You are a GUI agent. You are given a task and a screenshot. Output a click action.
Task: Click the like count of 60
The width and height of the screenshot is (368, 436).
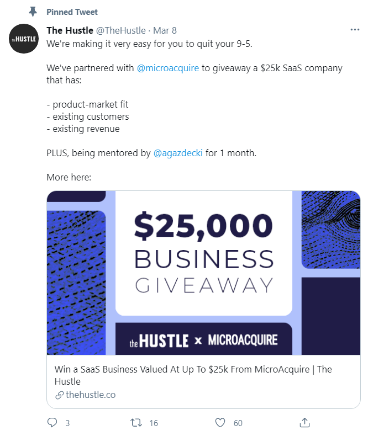point(238,423)
